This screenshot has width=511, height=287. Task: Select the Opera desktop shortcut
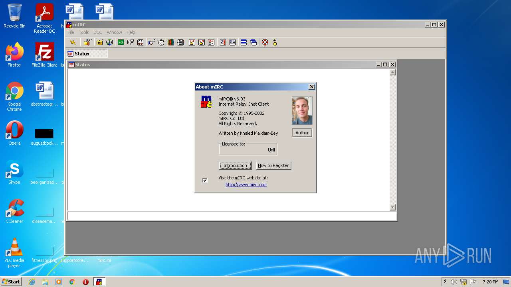coord(14,133)
